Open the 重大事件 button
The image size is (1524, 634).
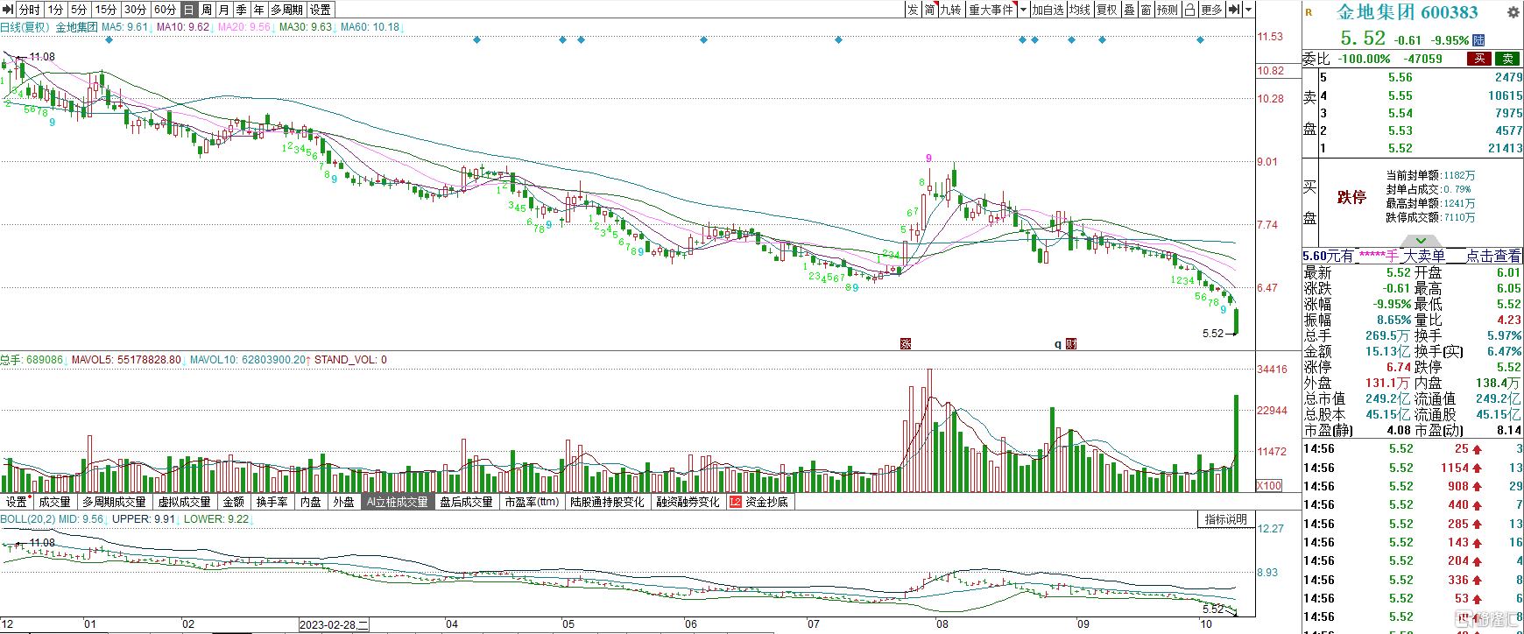point(991,10)
